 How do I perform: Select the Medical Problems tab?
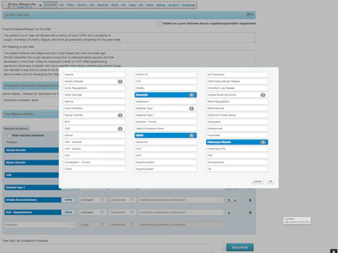click(16, 129)
